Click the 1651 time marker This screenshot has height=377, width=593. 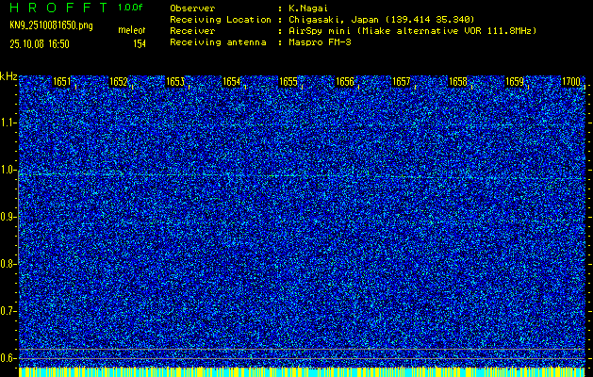tap(62, 83)
